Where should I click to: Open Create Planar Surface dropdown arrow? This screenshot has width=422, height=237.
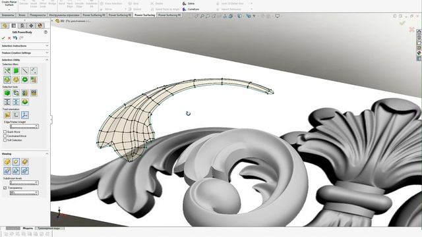pyautogui.click(x=9, y=9)
